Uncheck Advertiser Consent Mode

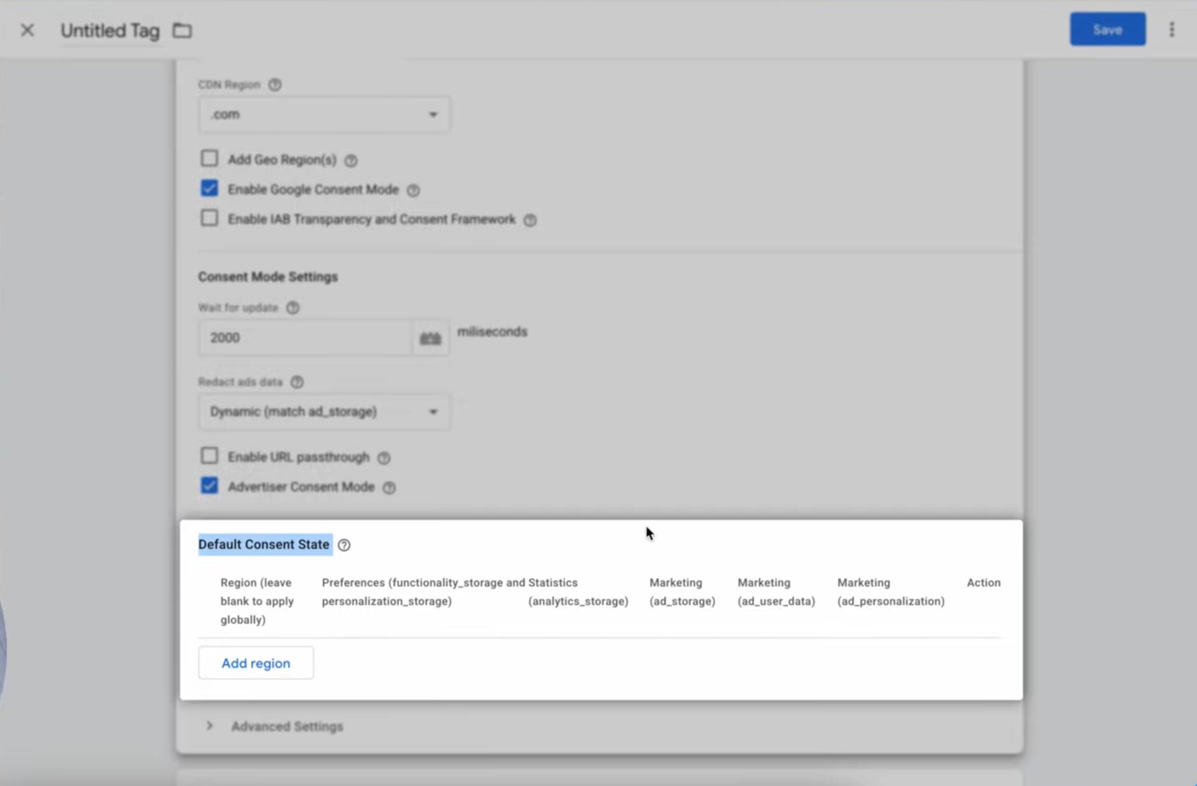pyautogui.click(x=209, y=486)
